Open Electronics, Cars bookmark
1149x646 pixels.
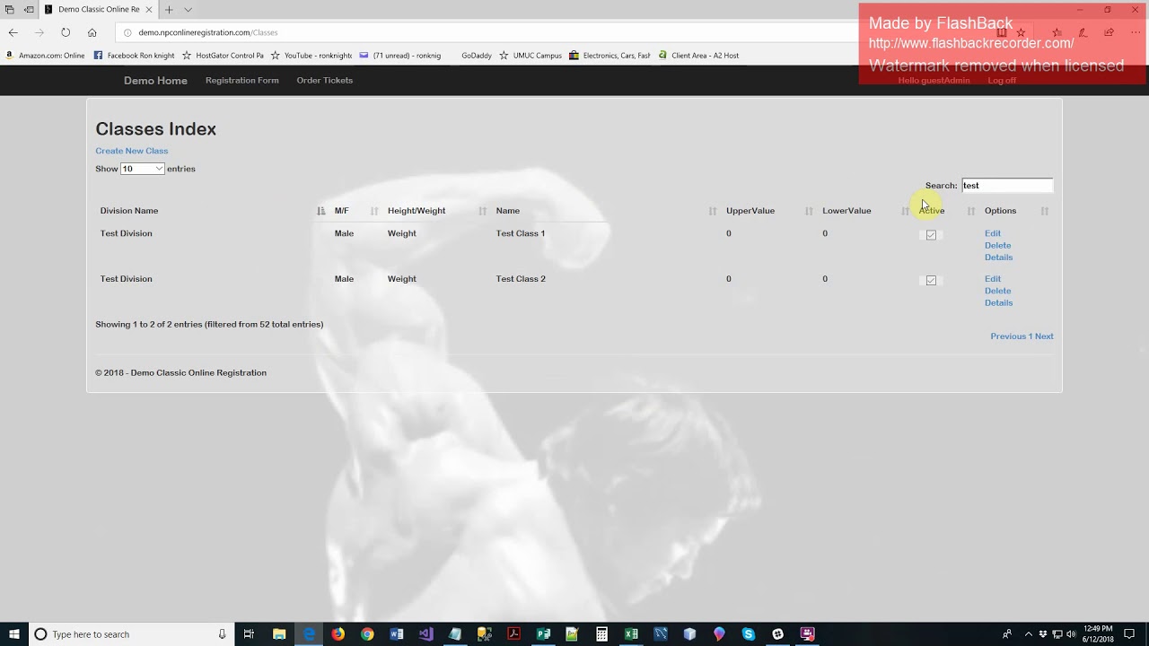click(x=610, y=56)
